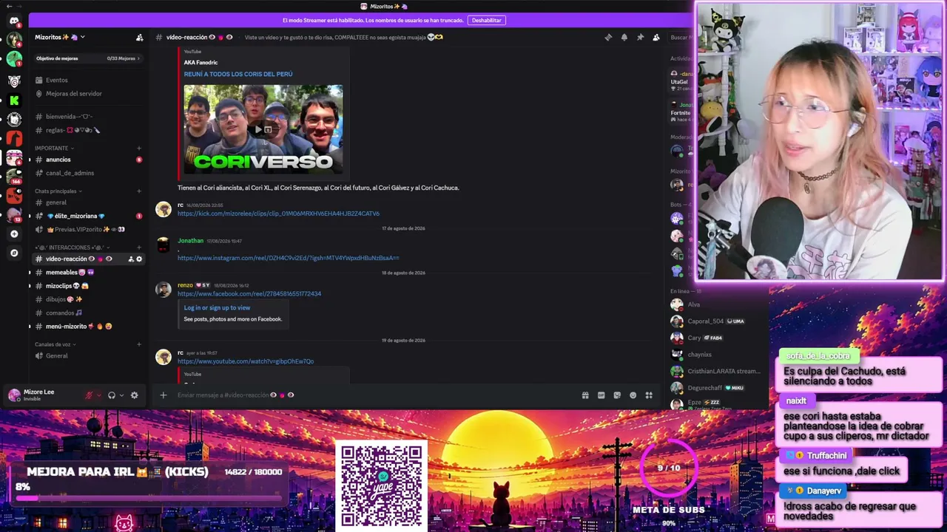Open the general text channel
Image resolution: width=947 pixels, height=532 pixels.
[x=87, y=202]
